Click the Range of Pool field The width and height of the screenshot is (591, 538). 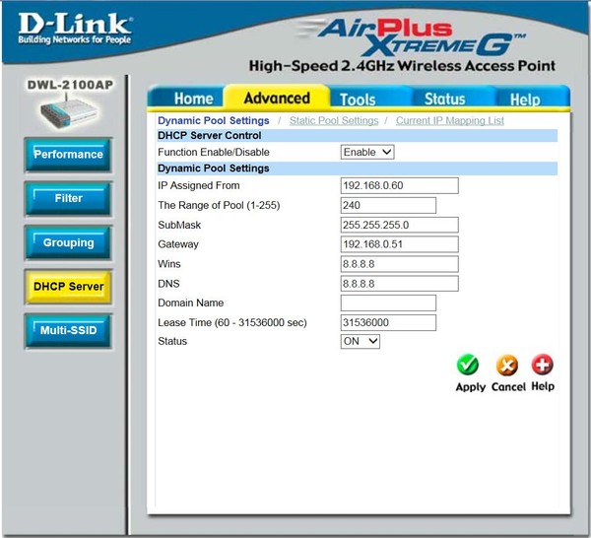[x=388, y=205]
